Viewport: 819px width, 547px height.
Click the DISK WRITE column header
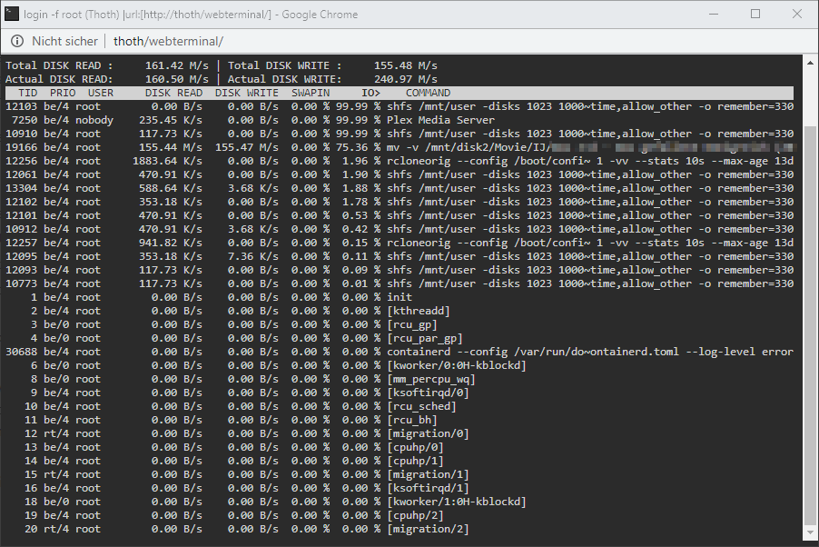pos(247,93)
